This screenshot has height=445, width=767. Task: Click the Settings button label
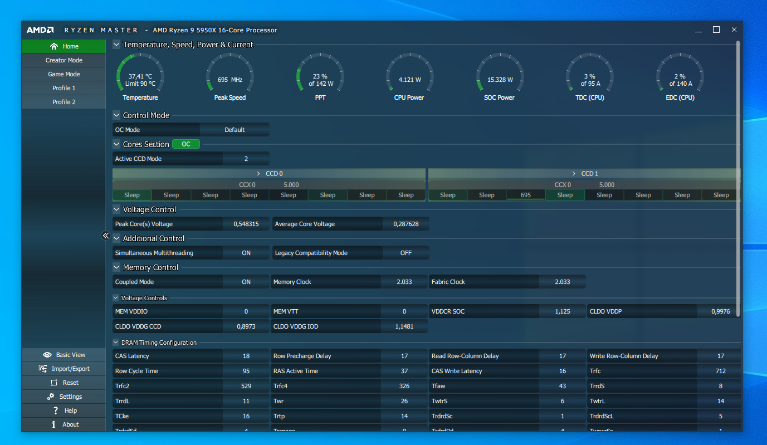[71, 397]
